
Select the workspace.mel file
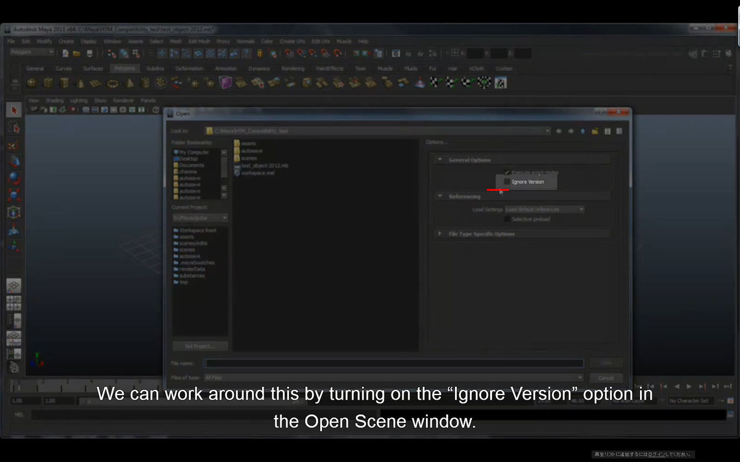click(x=254, y=173)
